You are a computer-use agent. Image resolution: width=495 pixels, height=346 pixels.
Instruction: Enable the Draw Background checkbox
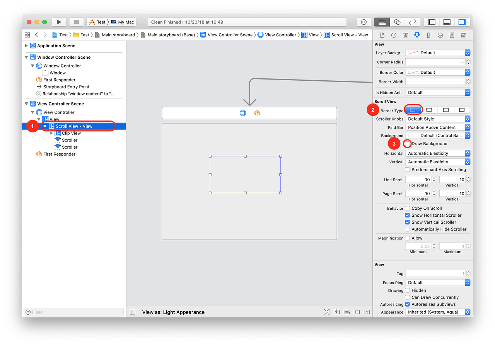[407, 143]
